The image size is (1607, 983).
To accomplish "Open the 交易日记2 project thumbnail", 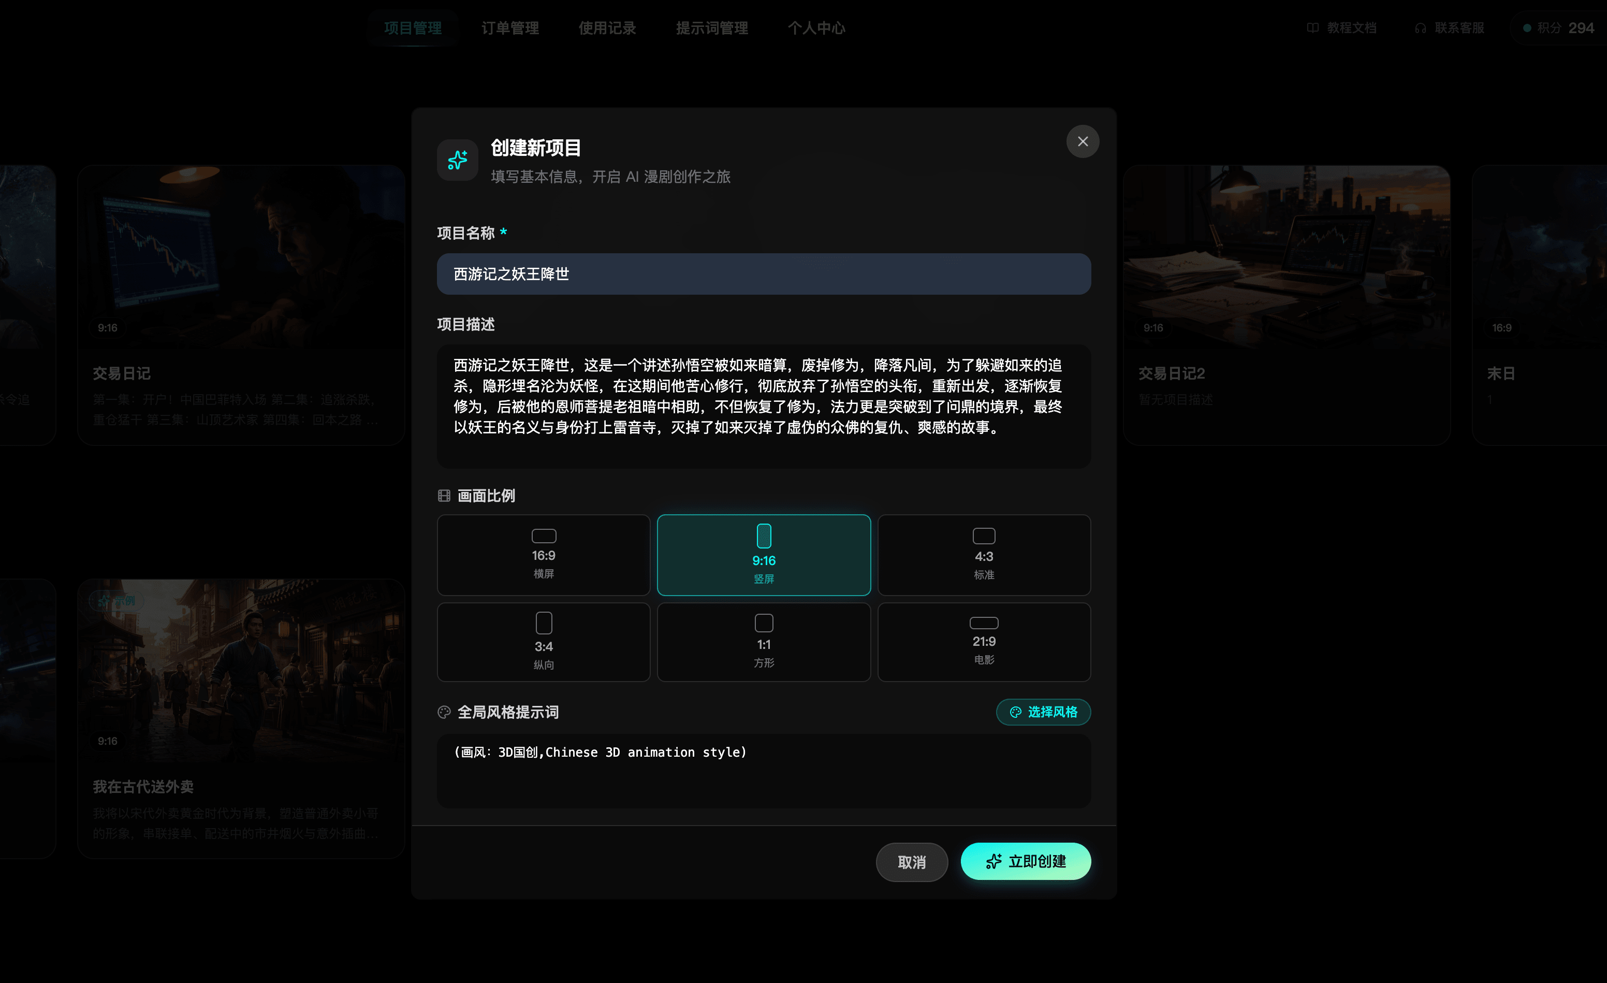I will [1287, 257].
